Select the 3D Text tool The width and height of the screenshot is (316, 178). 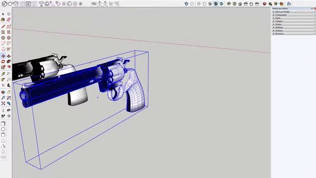point(9,86)
